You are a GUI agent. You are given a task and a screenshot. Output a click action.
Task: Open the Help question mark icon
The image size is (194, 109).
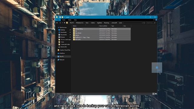[156, 20]
